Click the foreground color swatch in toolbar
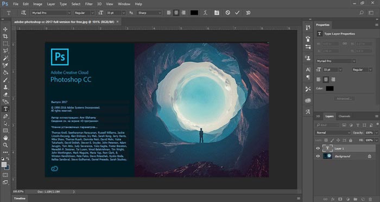The image size is (380, 202). click(x=4, y=165)
